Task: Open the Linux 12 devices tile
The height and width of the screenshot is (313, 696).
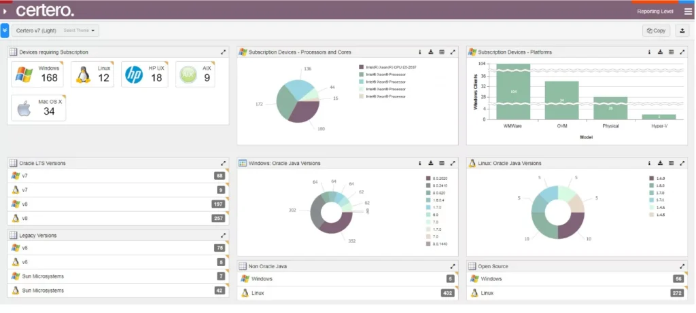Action: (x=92, y=75)
